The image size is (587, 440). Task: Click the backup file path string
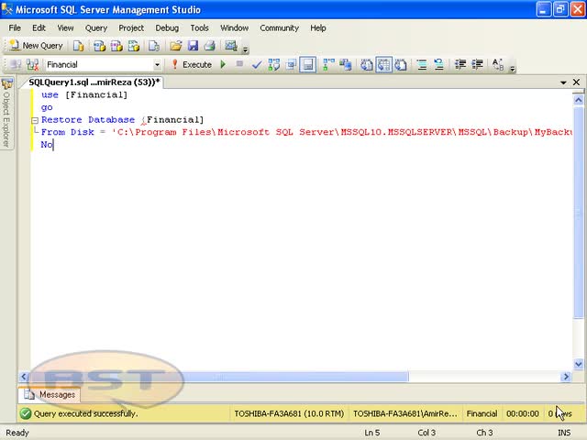pos(342,132)
